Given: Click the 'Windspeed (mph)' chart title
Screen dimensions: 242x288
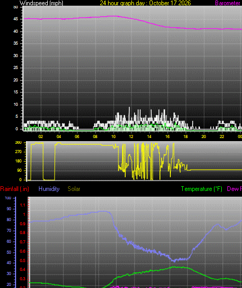Looking at the screenshot, I should pyautogui.click(x=42, y=3).
